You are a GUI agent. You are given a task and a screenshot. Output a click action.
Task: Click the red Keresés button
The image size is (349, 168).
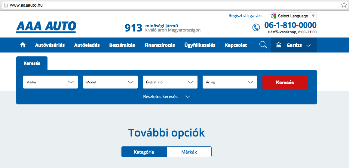coord(285,82)
